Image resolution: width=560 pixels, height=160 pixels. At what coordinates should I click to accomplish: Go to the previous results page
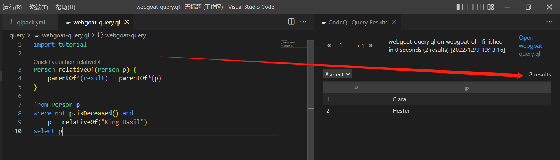[329, 45]
